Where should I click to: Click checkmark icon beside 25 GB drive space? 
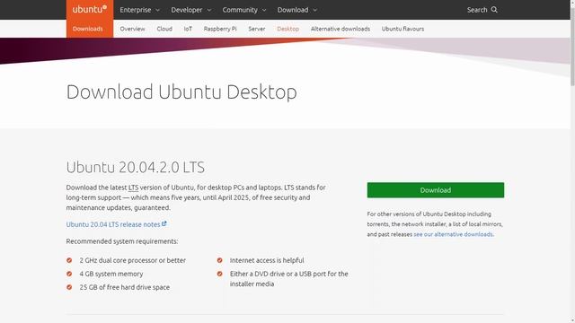pyautogui.click(x=69, y=287)
